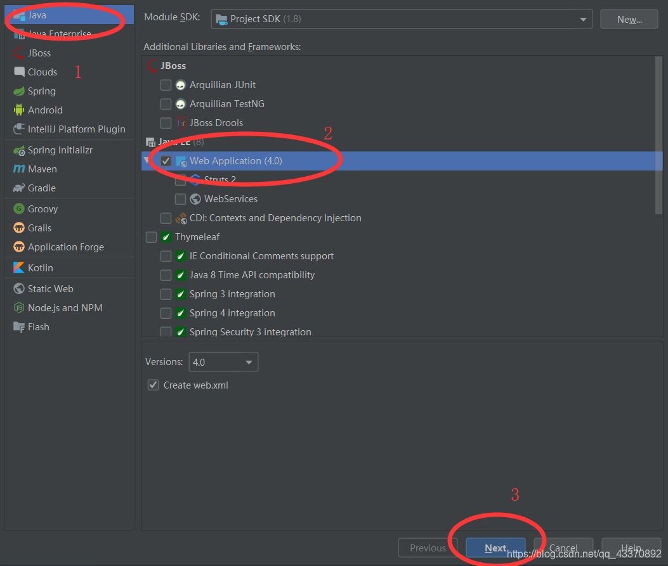Click the Spring Security 3 integration label
The height and width of the screenshot is (566, 668).
250,331
